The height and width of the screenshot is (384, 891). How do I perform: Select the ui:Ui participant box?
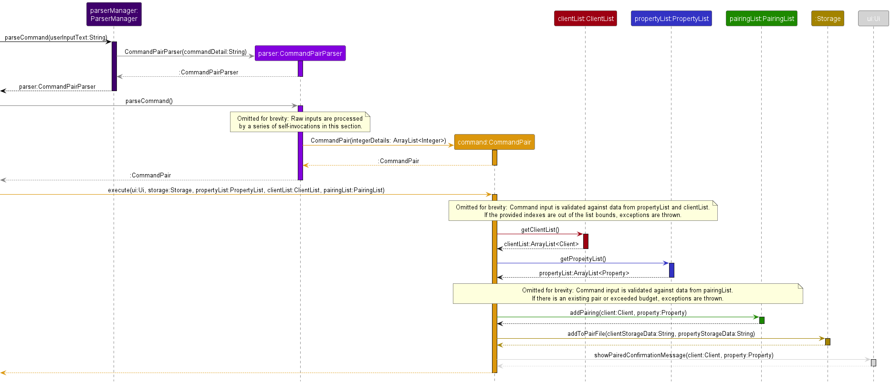click(873, 19)
